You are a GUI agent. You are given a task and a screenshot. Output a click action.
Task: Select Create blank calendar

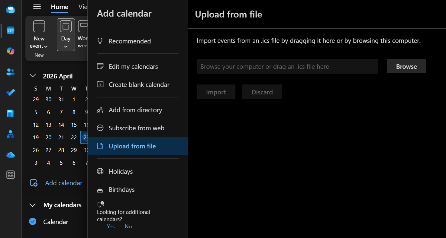pyautogui.click(x=138, y=85)
